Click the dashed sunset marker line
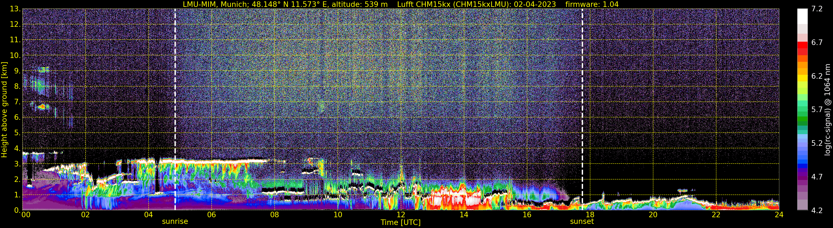The height and width of the screenshot is (228, 833). pos(582,109)
